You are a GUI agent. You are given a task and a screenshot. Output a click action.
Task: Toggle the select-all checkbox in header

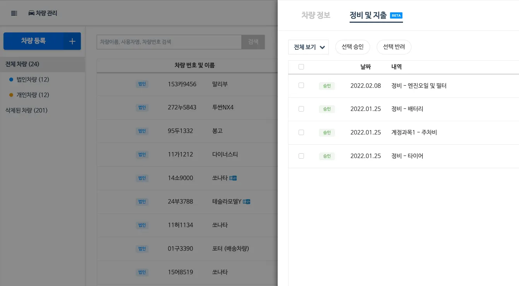[301, 67]
